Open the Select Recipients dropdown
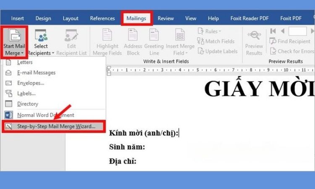This screenshot has height=189, width=315. click(x=41, y=42)
